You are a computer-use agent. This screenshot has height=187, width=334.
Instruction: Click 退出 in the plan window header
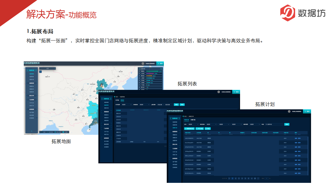tap(307, 111)
